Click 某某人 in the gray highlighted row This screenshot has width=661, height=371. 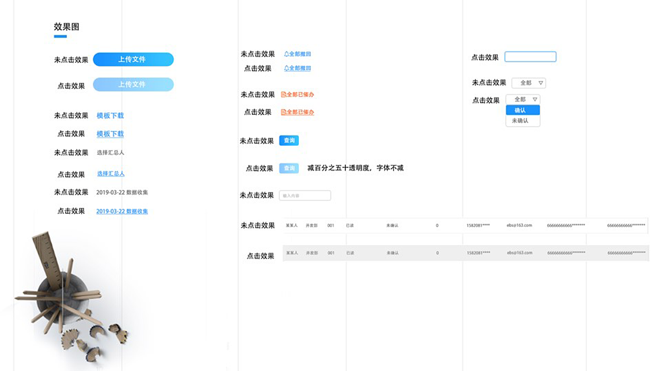coord(292,253)
